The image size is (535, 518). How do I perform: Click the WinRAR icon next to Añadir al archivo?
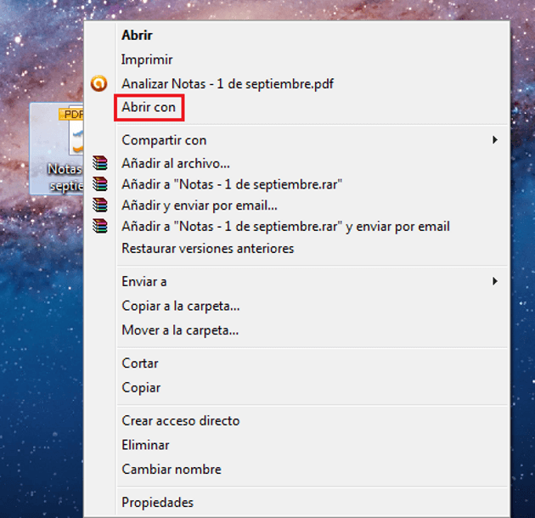[x=100, y=163]
